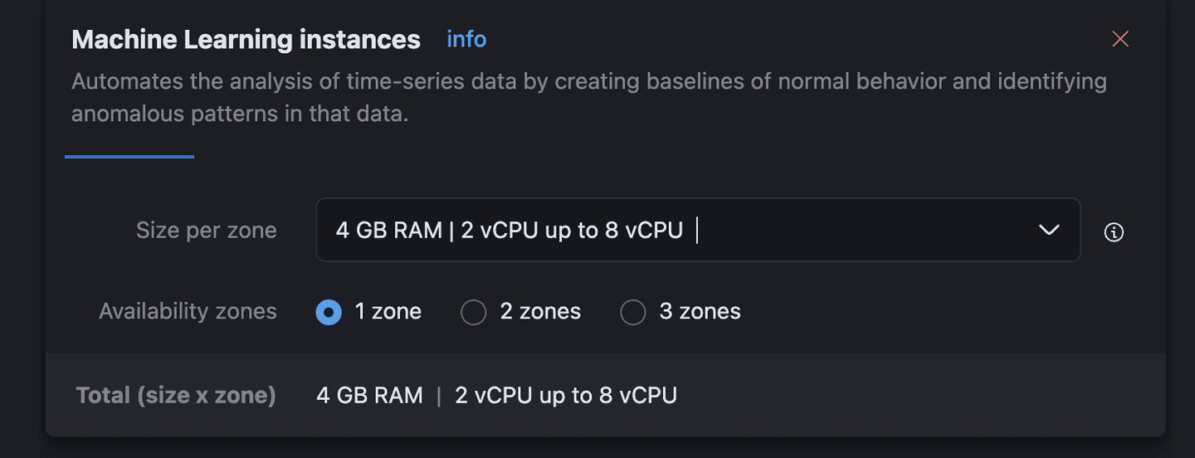Click the chevron arrow in size selector

pos(1049,230)
